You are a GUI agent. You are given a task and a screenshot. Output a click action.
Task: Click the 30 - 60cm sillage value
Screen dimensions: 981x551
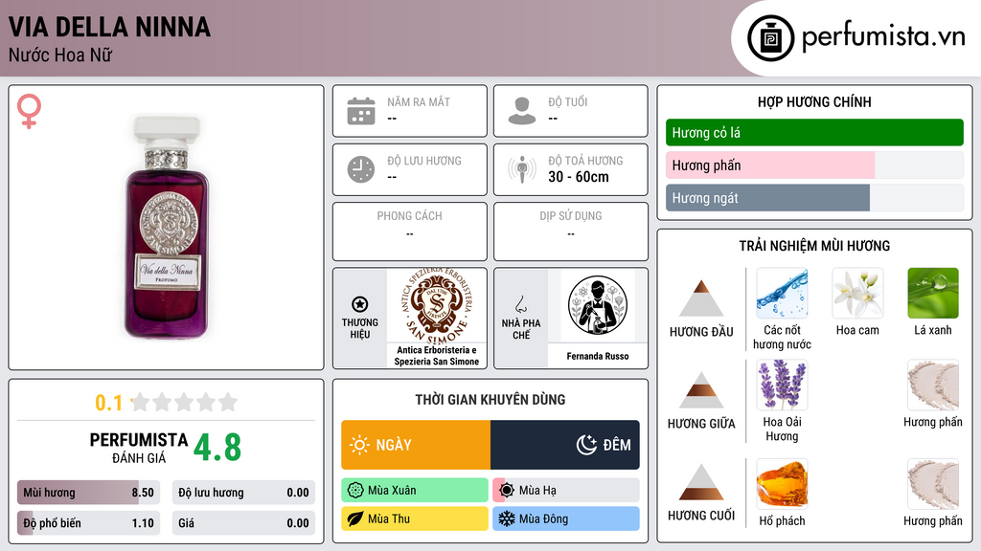click(579, 177)
